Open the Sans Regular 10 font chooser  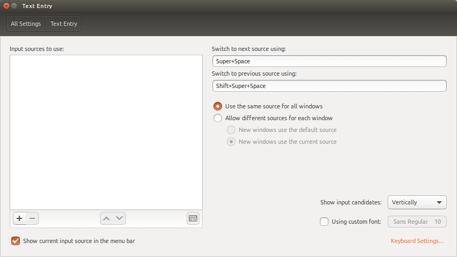point(417,222)
